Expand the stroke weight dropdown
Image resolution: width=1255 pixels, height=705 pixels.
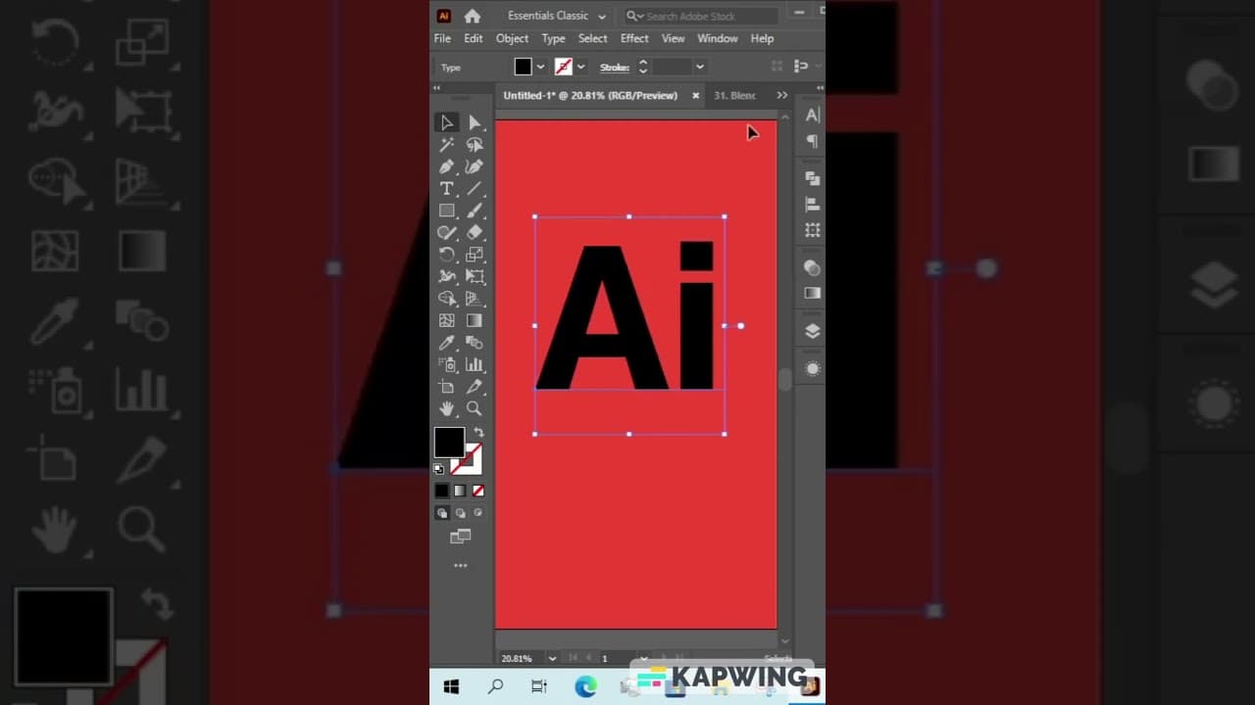699,67
